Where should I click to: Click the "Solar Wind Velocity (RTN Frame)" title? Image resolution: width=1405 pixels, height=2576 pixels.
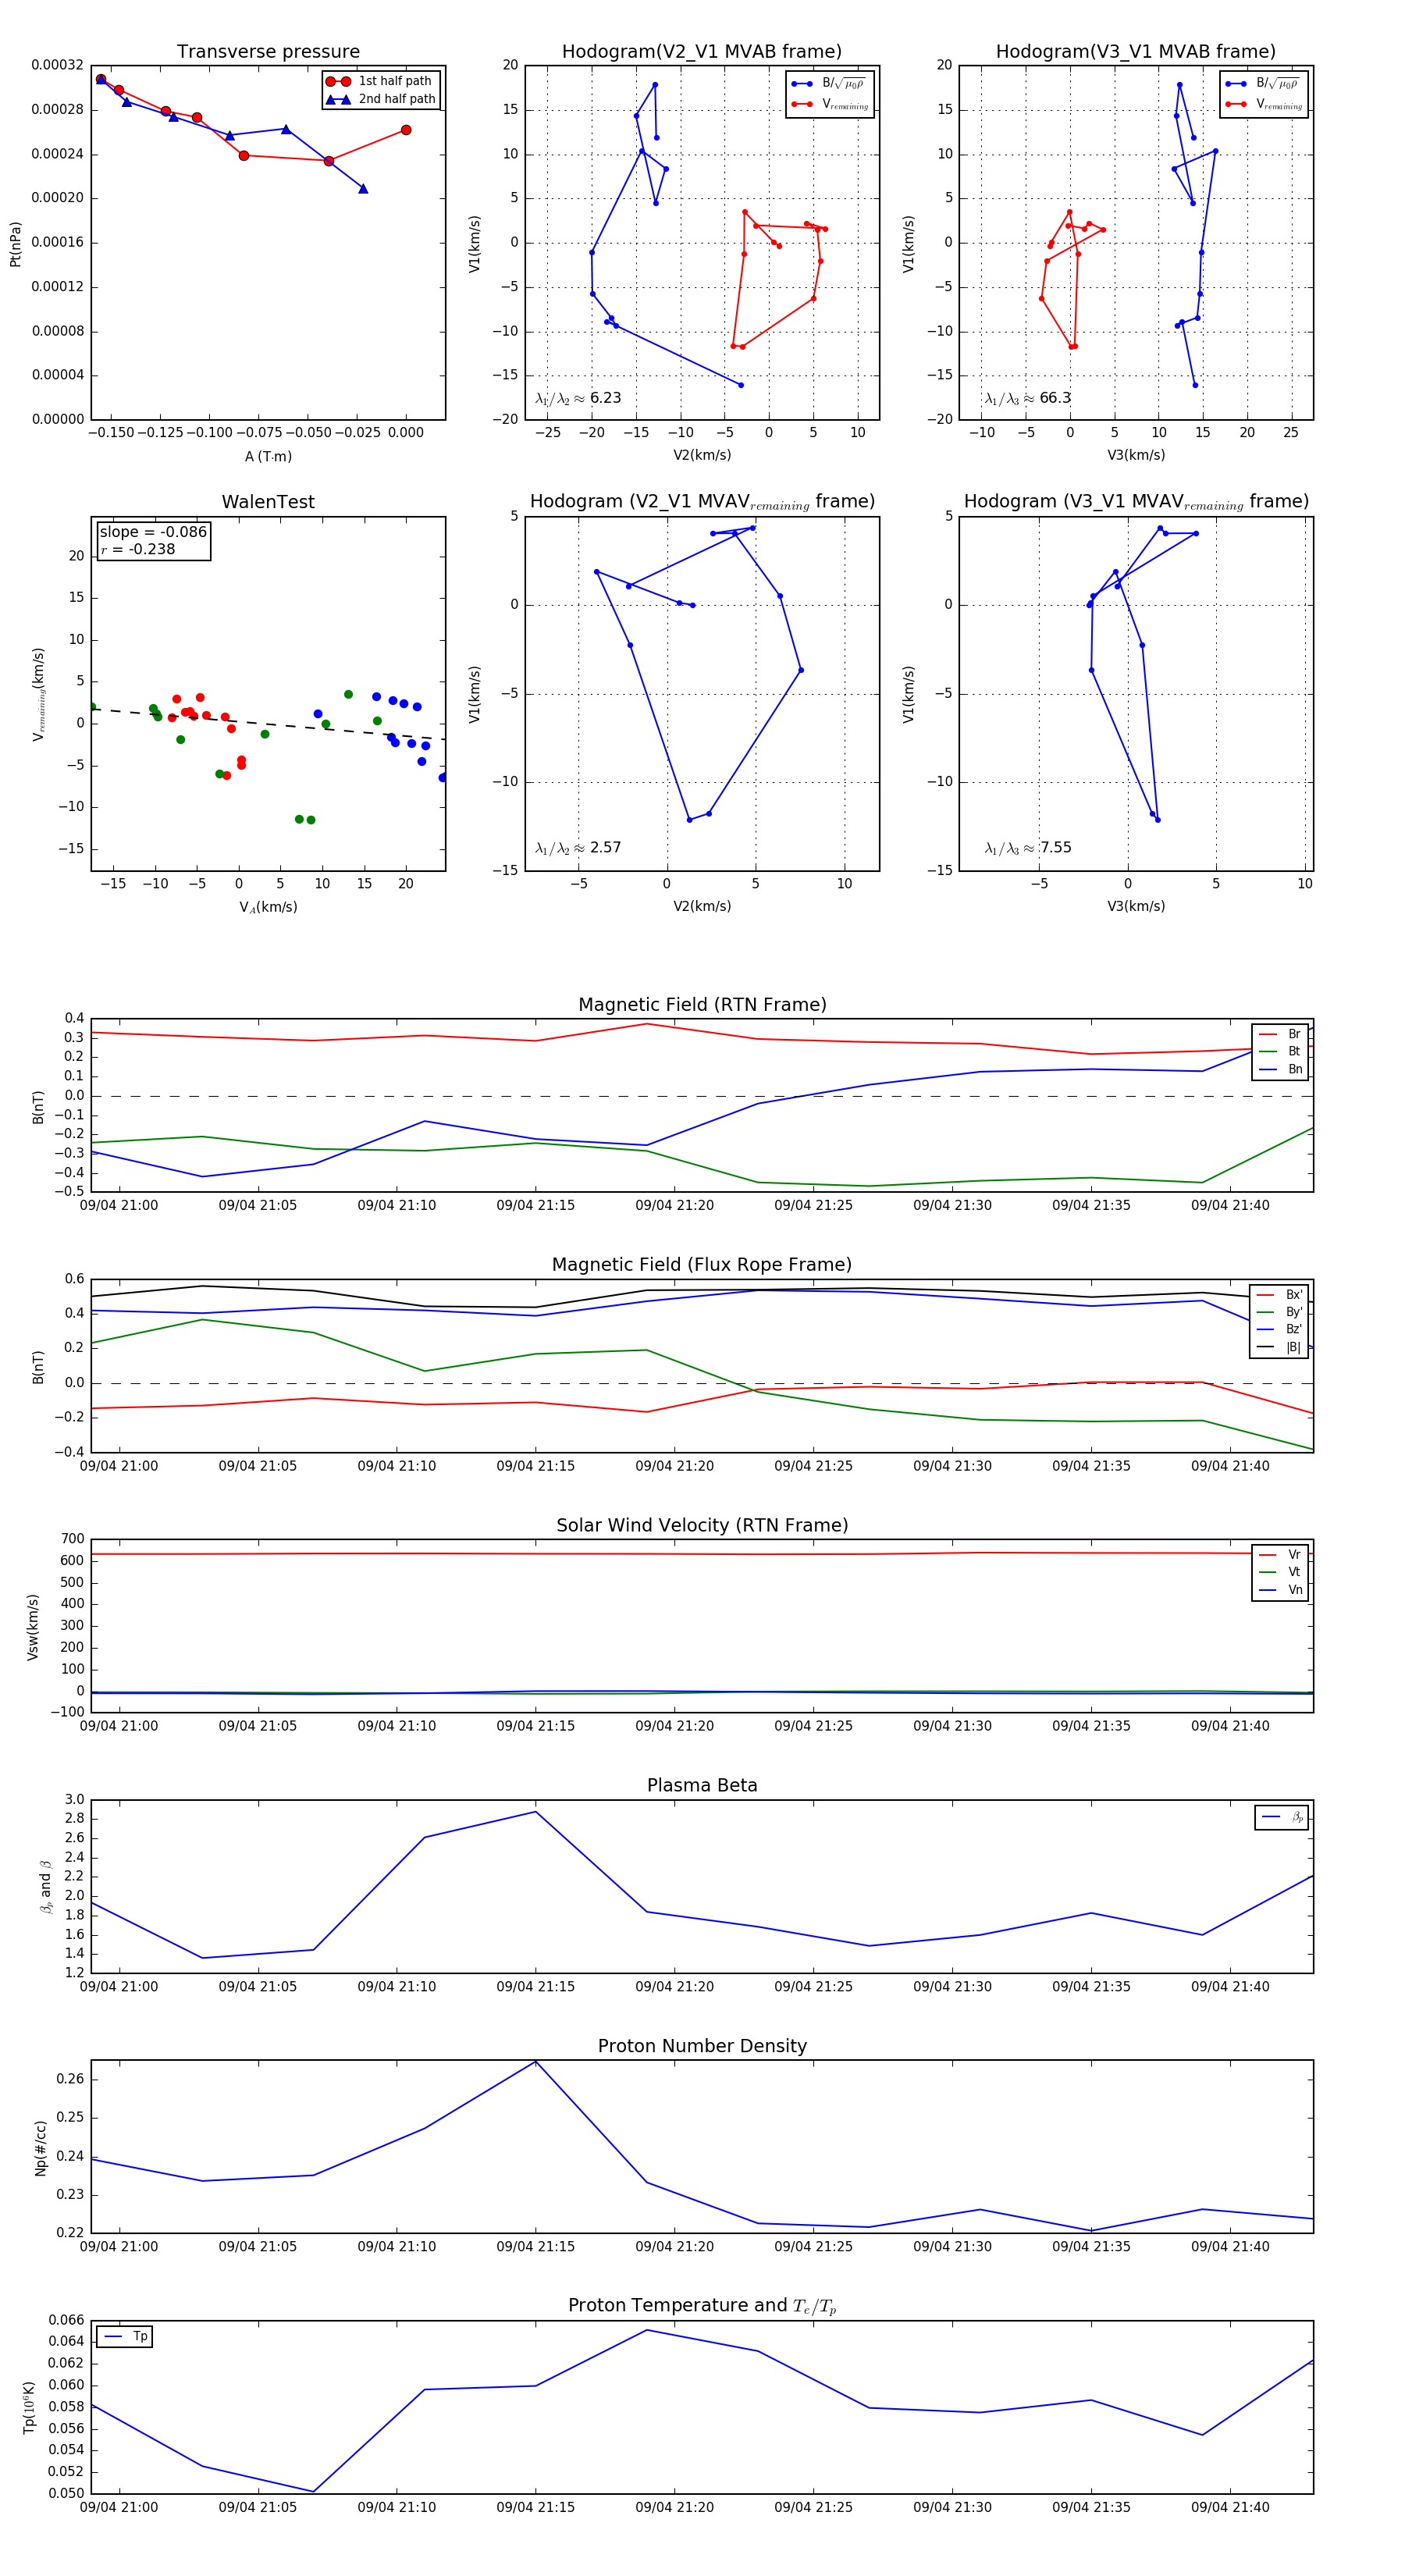pyautogui.click(x=702, y=1525)
